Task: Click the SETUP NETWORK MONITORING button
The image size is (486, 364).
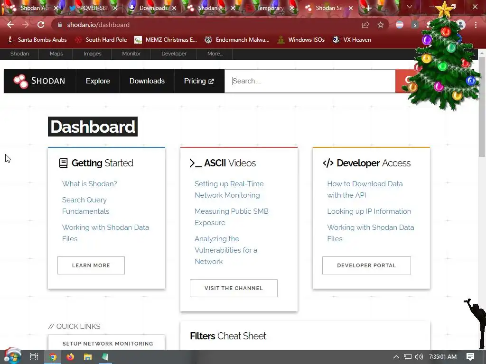Action: pos(107,343)
